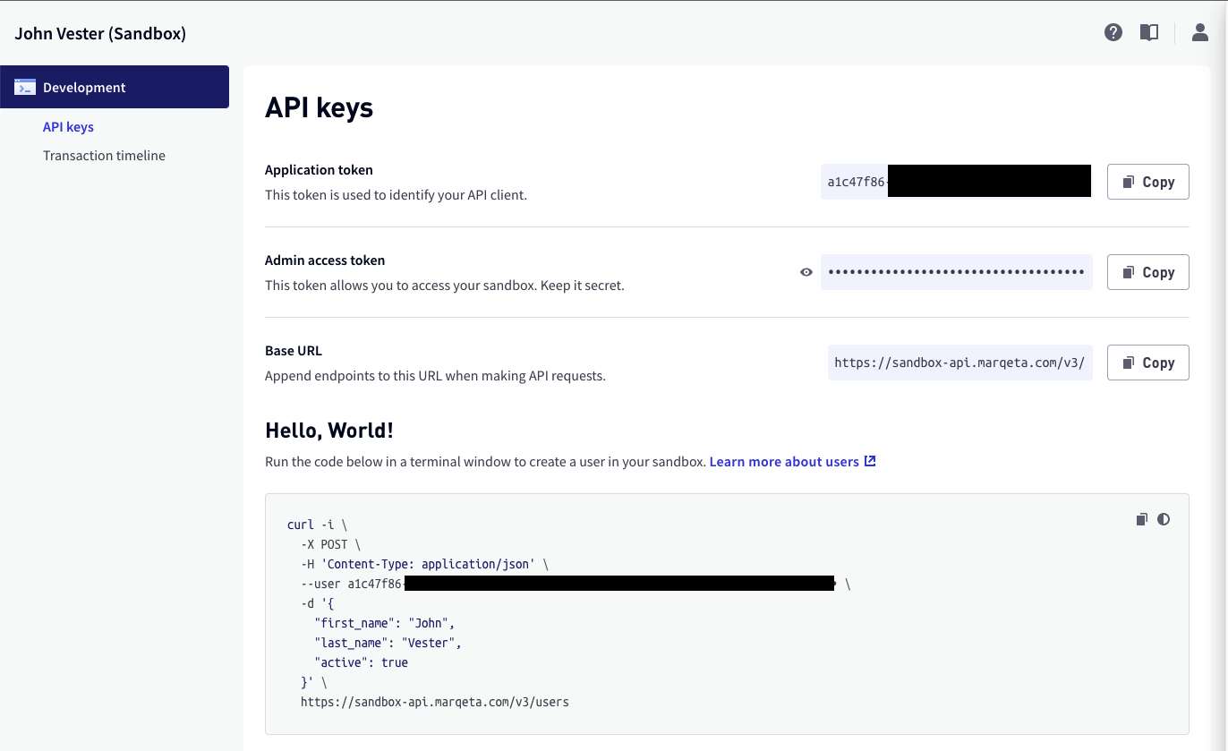Open the John Vester (Sandbox) account switcher

coord(99,33)
